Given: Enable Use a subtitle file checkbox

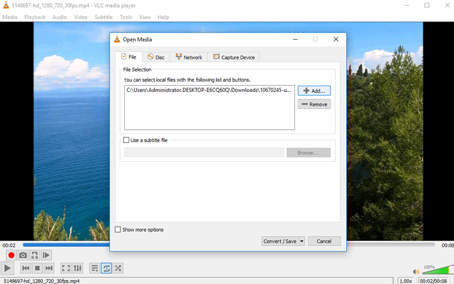Looking at the screenshot, I should point(126,140).
